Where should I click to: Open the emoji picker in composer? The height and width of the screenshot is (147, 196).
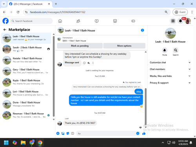point(138,133)
